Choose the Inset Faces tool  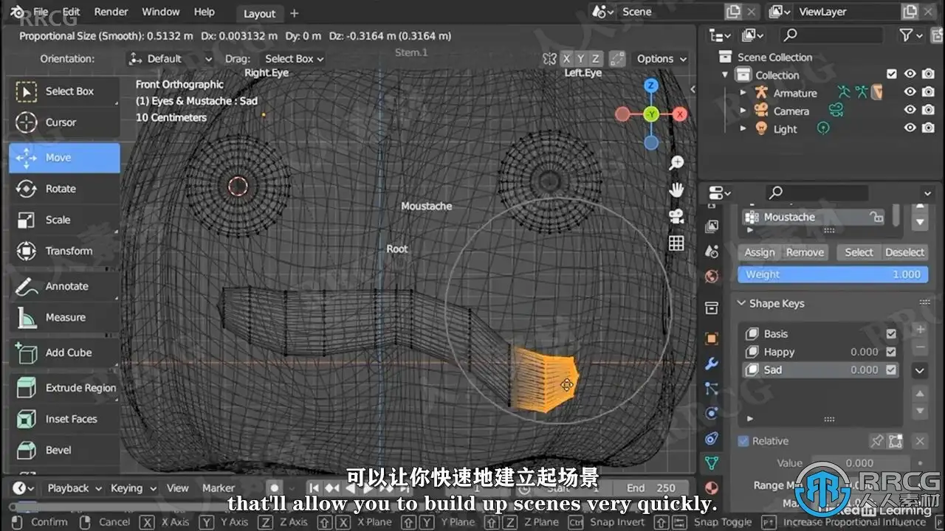coord(64,419)
